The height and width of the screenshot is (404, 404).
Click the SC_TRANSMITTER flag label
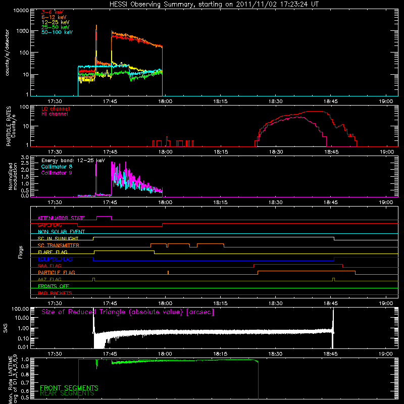click(59, 245)
